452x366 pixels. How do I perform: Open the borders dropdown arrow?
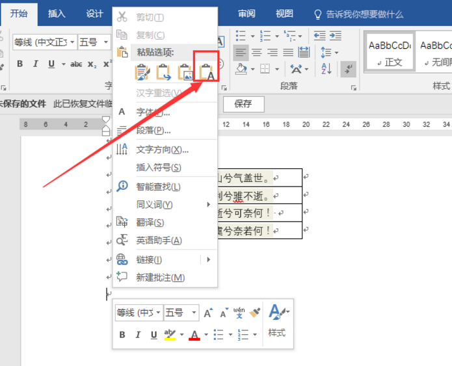click(277, 69)
